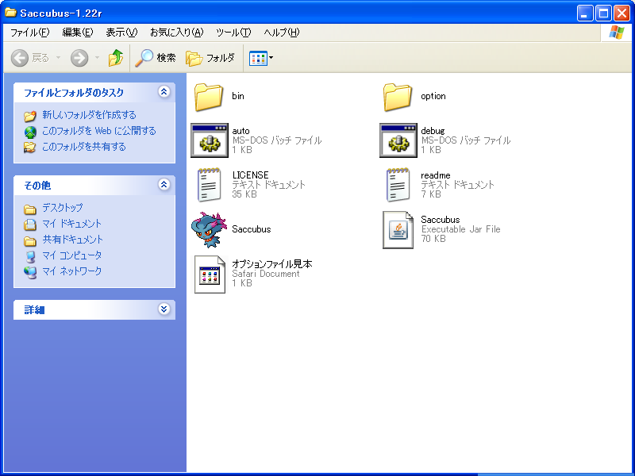The image size is (635, 476).
Task: Click the 詳細 panel header text
Action: pyautogui.click(x=34, y=310)
